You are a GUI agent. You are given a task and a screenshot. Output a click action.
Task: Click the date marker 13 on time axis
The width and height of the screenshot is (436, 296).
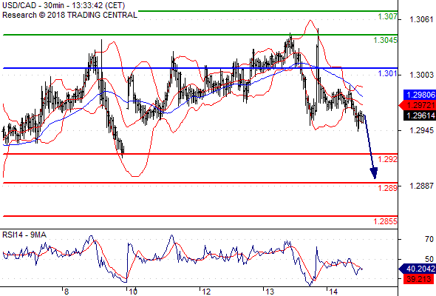[x=270, y=292]
